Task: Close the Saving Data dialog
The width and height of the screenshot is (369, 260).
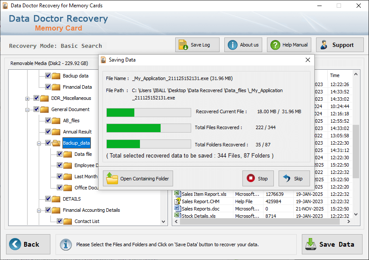Action: 307,60
